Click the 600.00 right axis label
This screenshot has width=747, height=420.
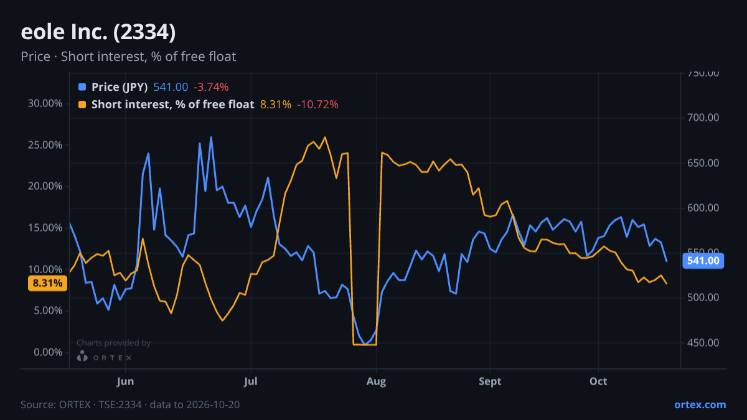[x=703, y=208]
